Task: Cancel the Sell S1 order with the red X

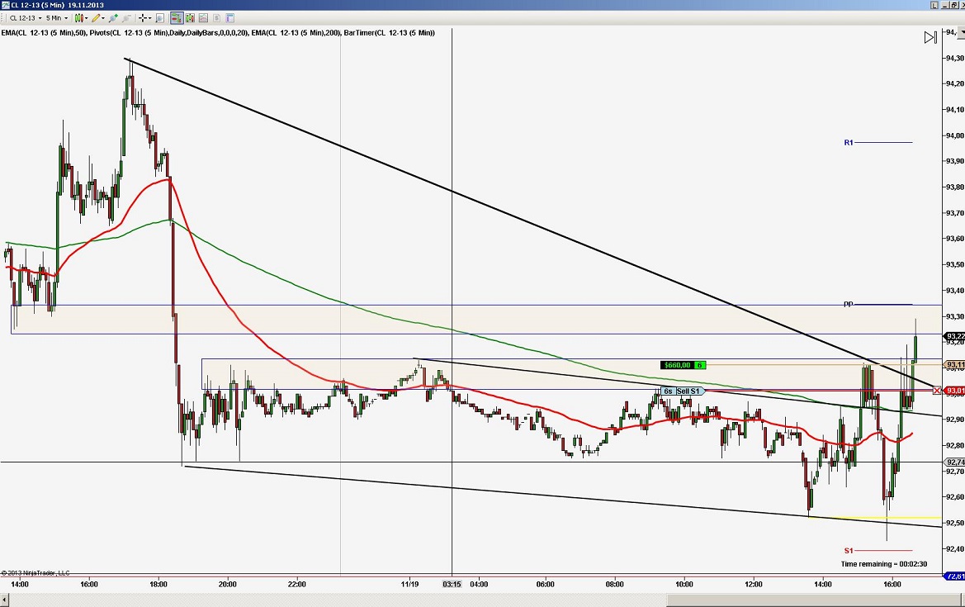Action: pyautogui.click(x=937, y=390)
